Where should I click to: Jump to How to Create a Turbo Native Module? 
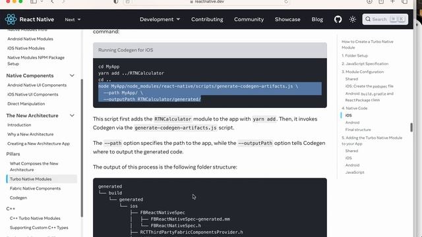coord(367,45)
